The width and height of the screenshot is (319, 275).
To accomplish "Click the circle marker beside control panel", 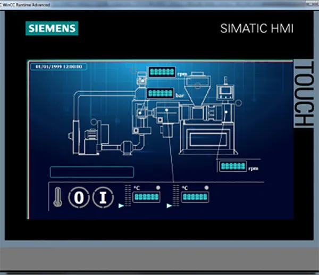I will [238, 103].
